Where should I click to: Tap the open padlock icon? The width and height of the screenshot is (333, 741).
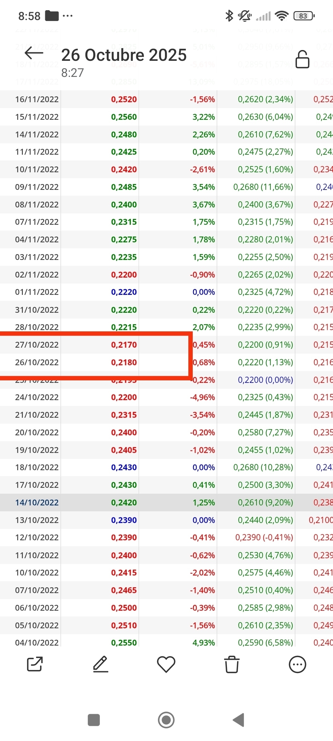[302, 59]
